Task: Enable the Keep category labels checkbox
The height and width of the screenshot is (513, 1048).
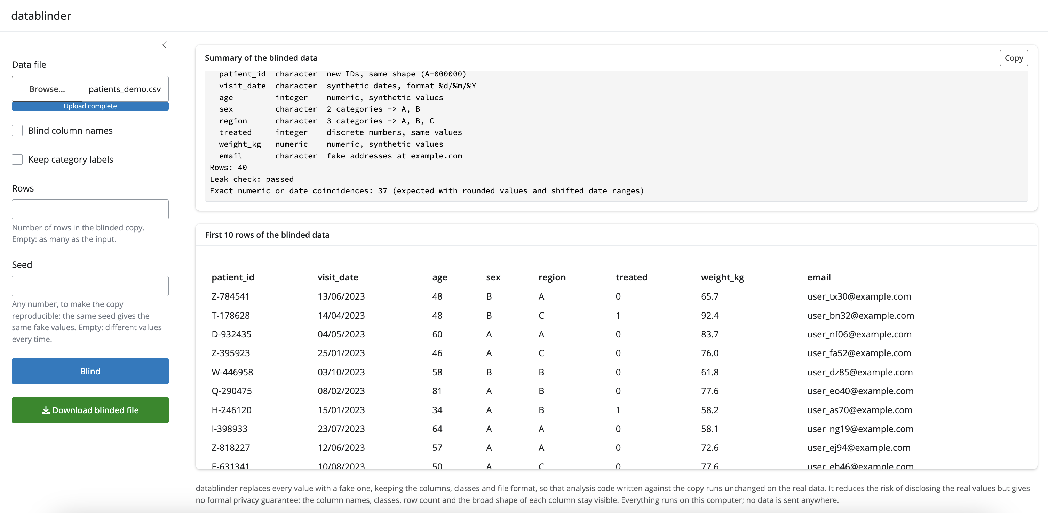Action: [x=17, y=159]
